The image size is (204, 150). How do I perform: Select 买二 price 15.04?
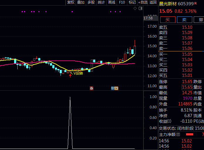187,60
